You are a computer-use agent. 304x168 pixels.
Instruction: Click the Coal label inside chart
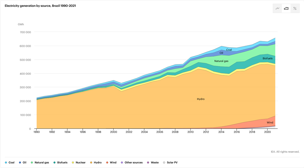click(x=229, y=50)
